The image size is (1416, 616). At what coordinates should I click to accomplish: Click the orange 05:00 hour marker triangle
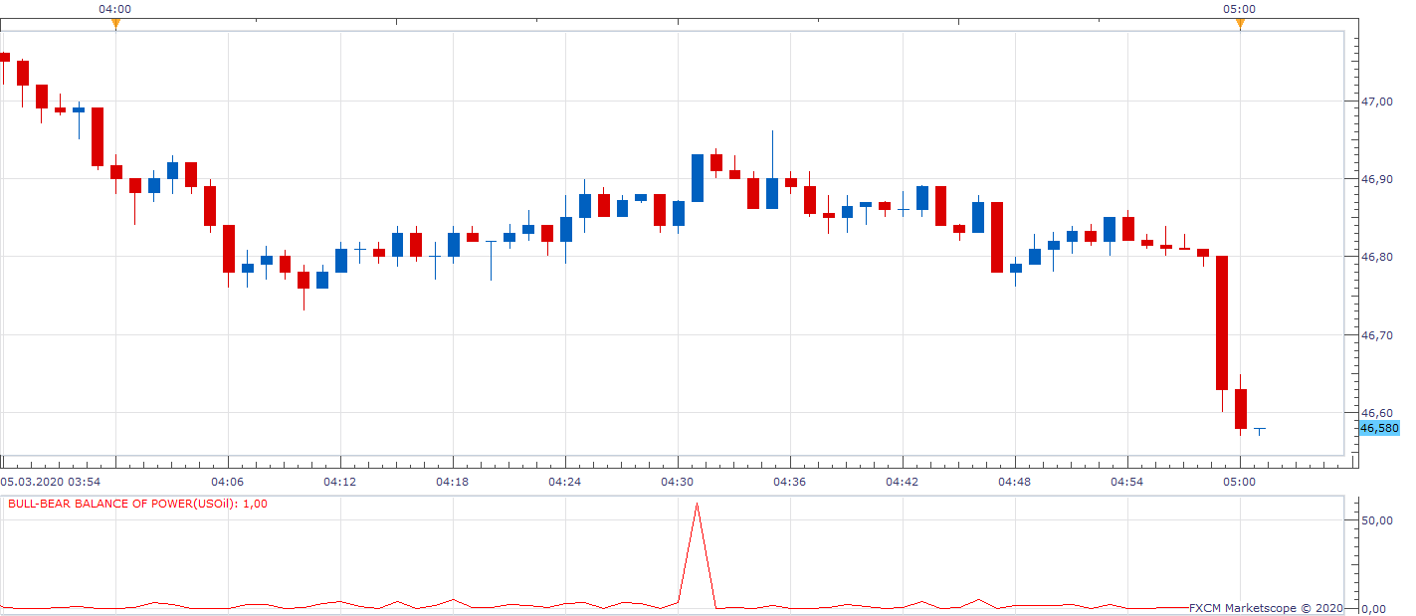click(1240, 24)
